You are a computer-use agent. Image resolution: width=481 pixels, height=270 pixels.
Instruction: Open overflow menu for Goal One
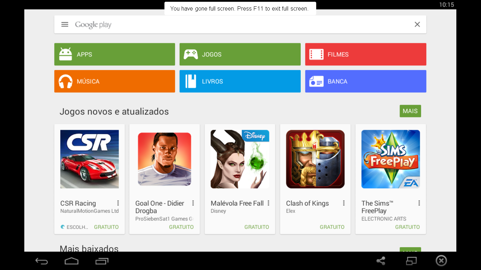pyautogui.click(x=193, y=203)
